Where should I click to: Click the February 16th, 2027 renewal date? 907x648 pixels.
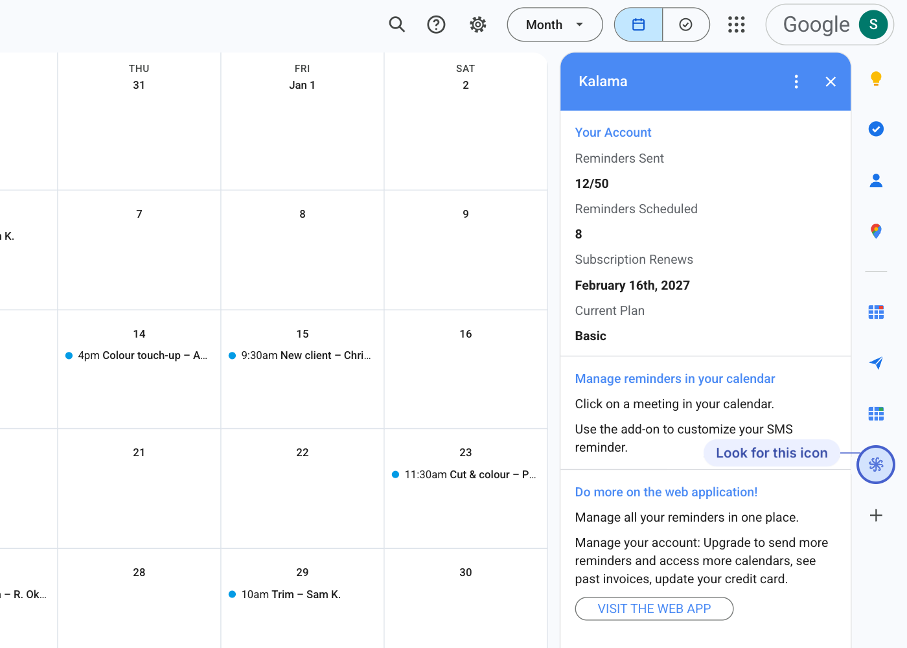point(632,285)
